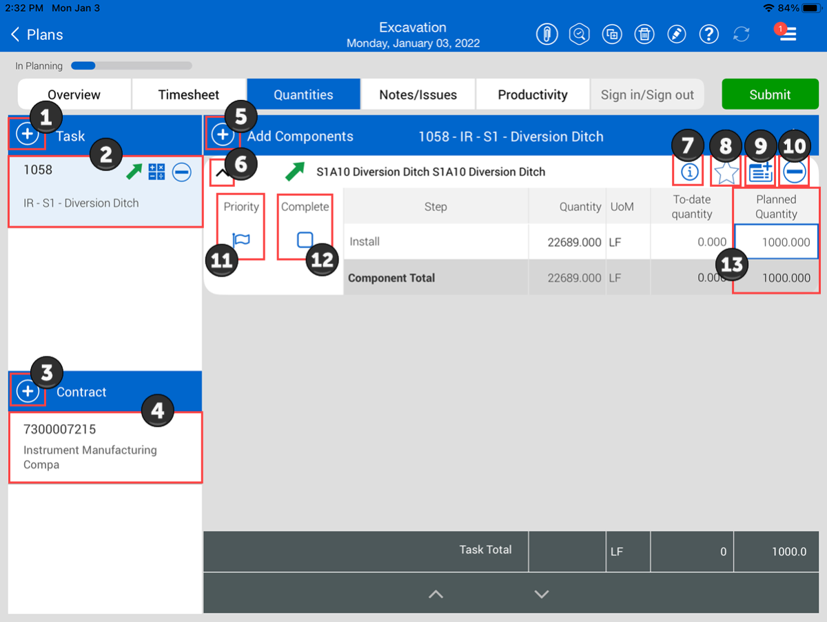Click the paperclip attachments icon in header

click(x=547, y=34)
